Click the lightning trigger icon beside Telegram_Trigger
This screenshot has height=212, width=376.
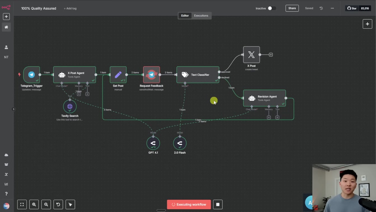point(19,75)
